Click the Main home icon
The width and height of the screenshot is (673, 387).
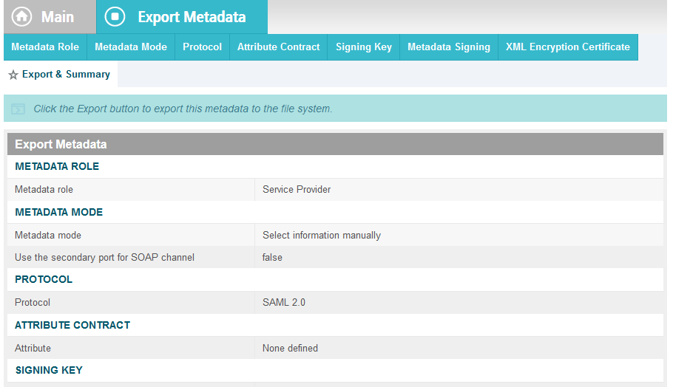click(x=21, y=17)
